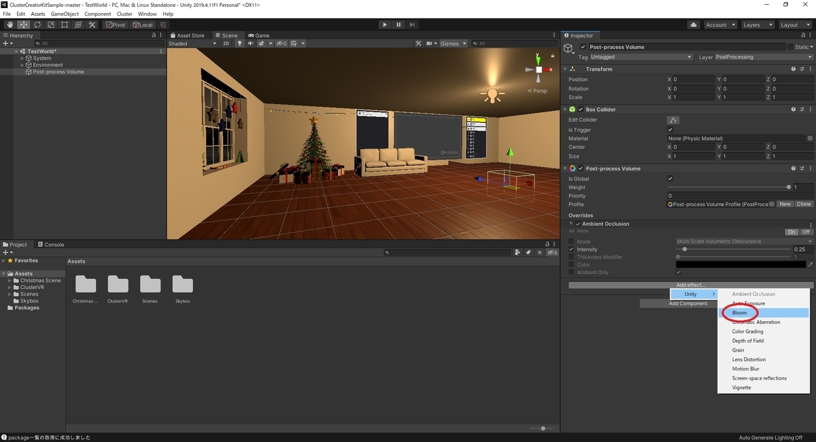Open the Ambient Occlusion override options menu
Viewport: 816px width, 442px height.
811,224
